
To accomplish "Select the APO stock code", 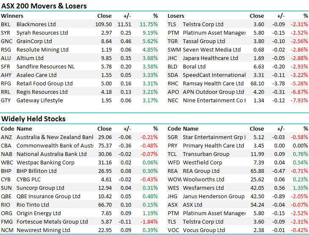I will tap(173, 92).
